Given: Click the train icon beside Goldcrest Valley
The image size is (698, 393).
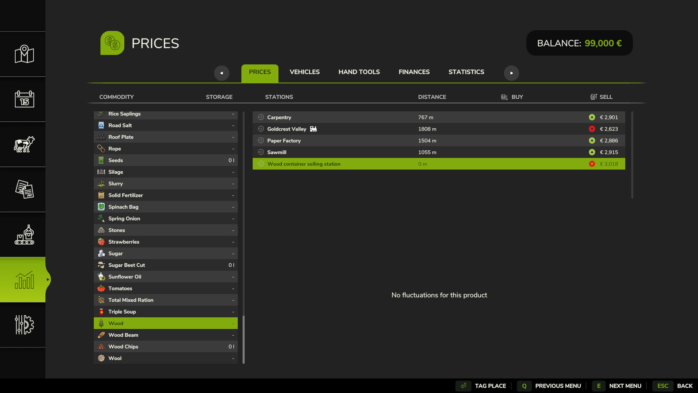Looking at the screenshot, I should [313, 129].
